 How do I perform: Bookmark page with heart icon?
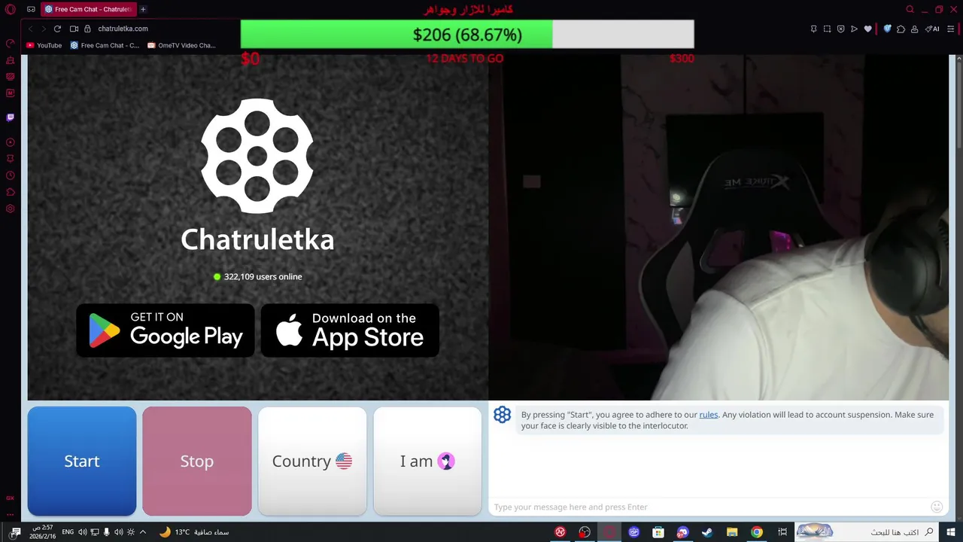(867, 29)
